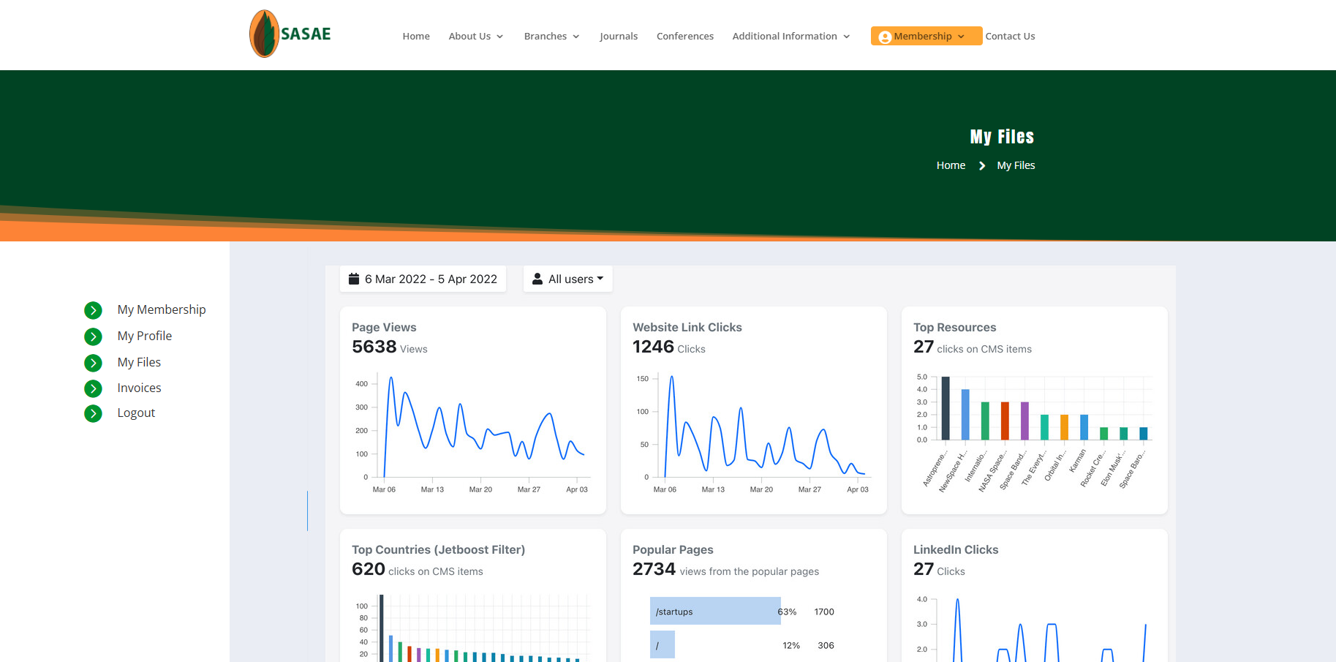Open the date range picker 6 Mar 2022
The height and width of the screenshot is (662, 1336).
click(x=423, y=279)
